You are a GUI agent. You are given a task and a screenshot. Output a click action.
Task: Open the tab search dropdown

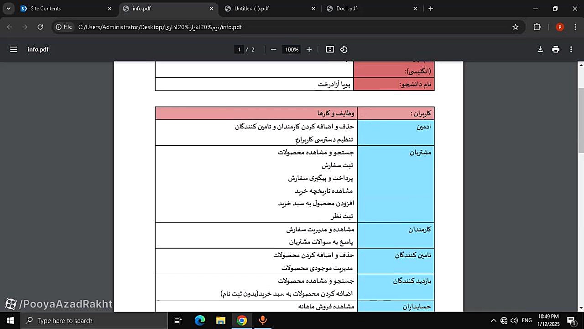click(x=8, y=8)
